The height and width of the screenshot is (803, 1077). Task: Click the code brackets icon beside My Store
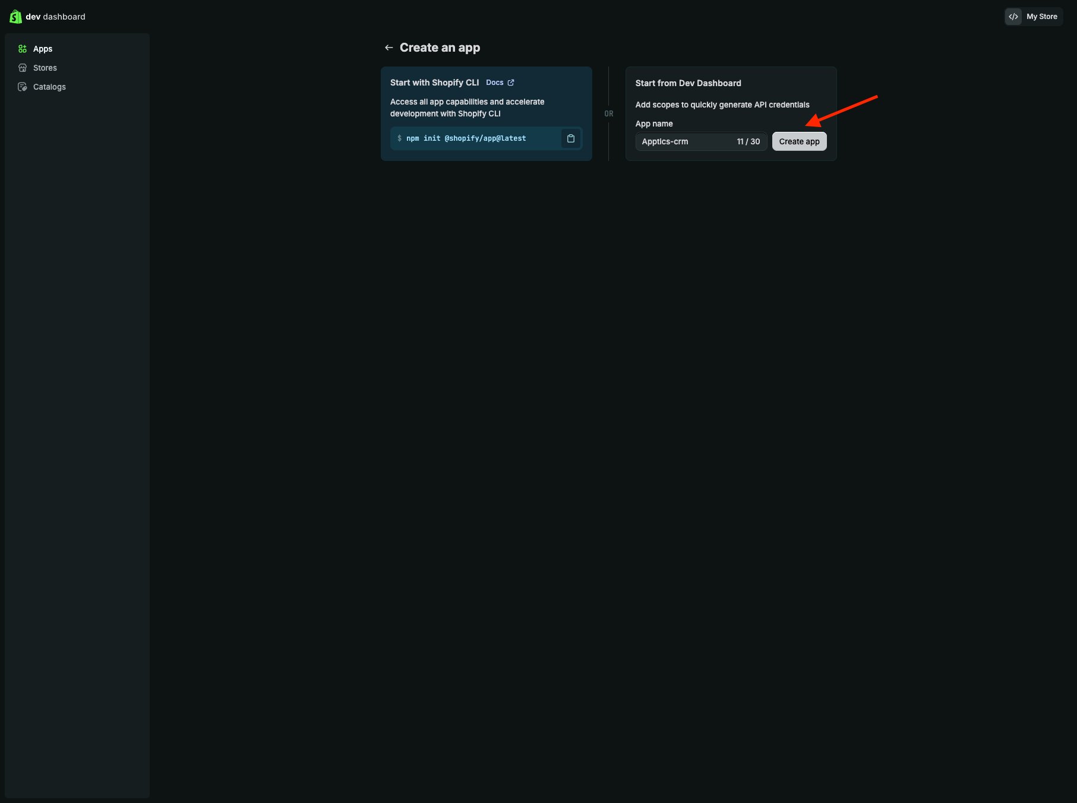(1013, 17)
